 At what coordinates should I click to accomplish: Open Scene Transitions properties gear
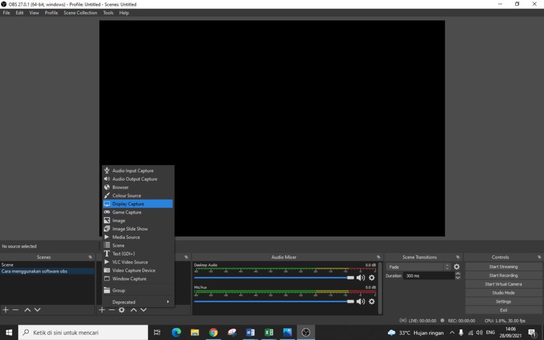click(x=456, y=267)
